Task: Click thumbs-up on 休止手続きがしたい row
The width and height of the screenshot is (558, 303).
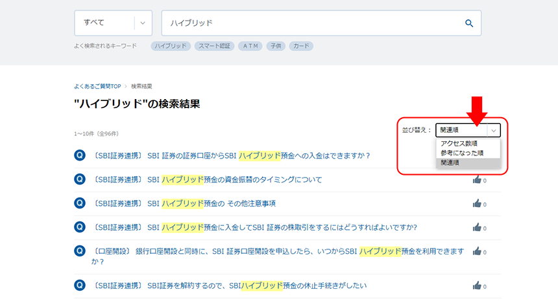Action: coord(477,286)
